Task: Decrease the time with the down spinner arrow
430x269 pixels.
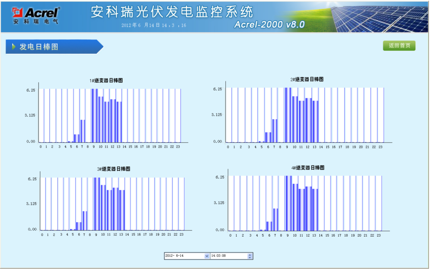Action: [x=250, y=257]
